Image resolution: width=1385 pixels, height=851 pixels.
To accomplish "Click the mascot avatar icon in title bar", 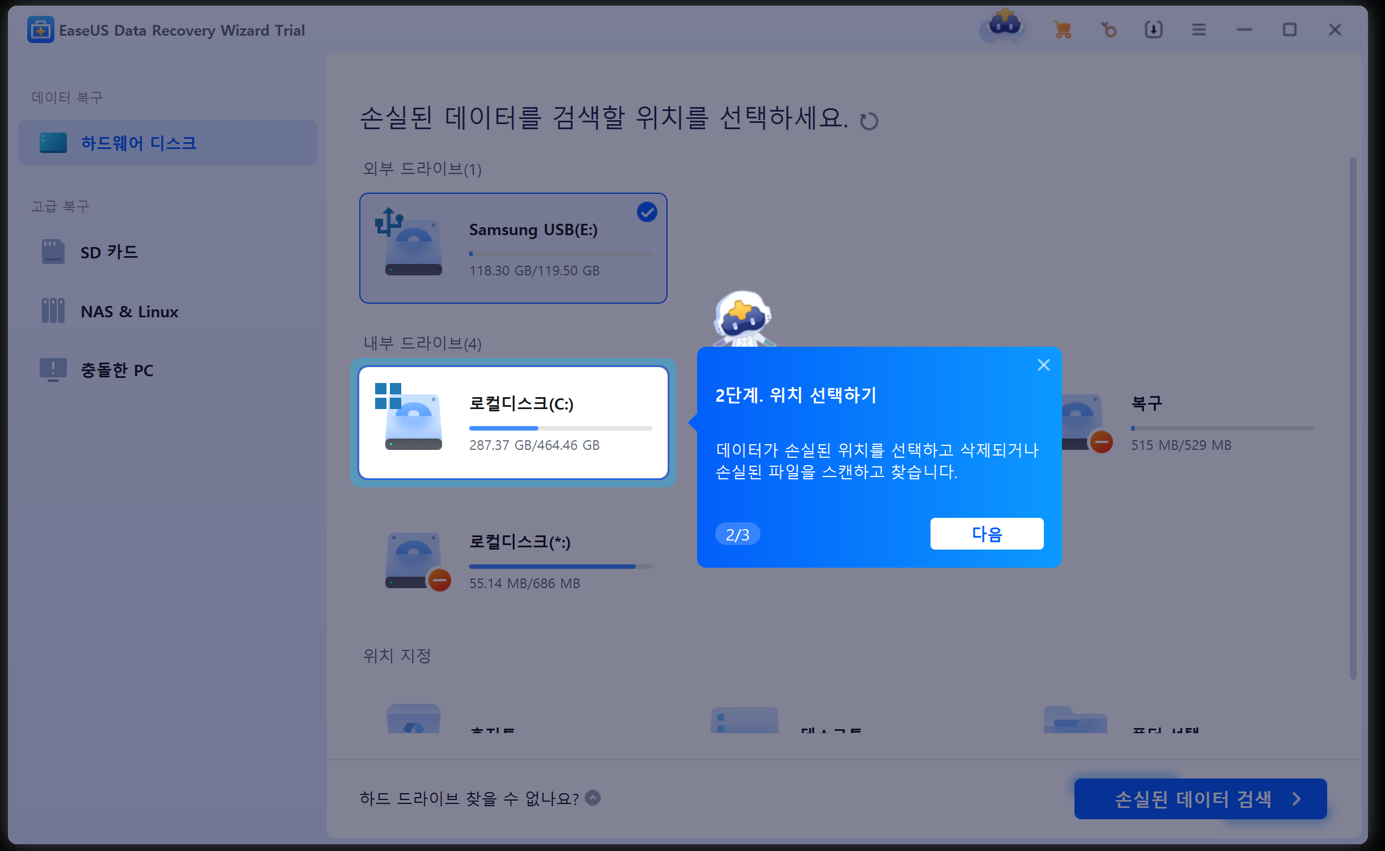I will click(x=1005, y=27).
